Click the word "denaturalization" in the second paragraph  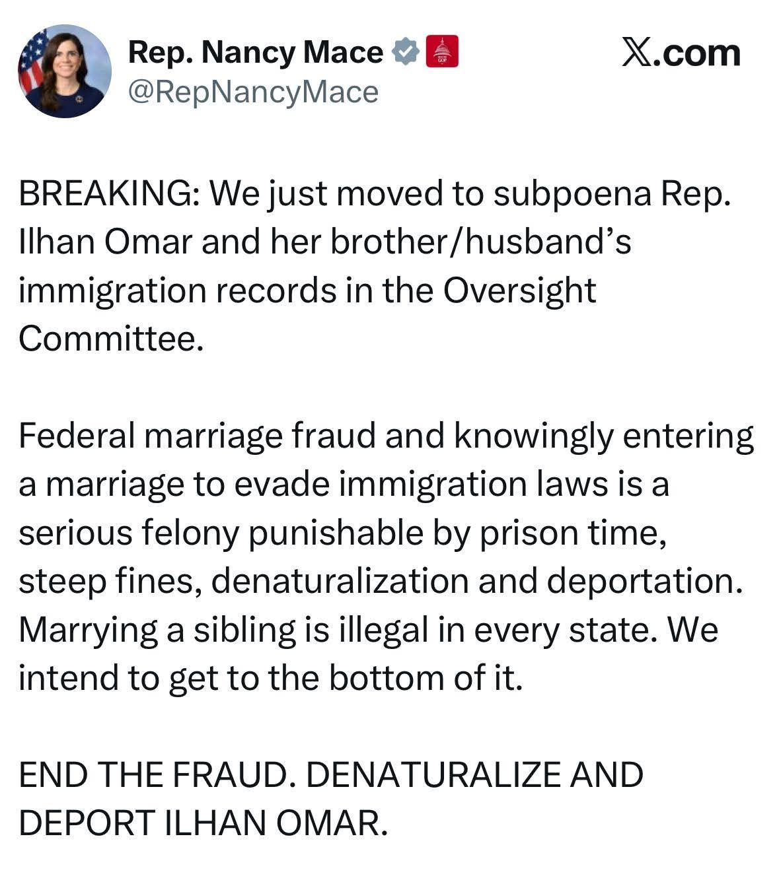point(339,580)
